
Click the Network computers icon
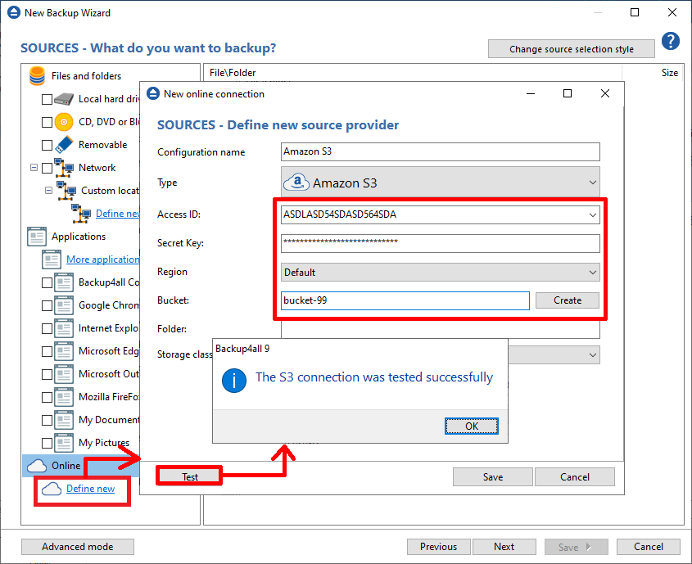tap(64, 168)
